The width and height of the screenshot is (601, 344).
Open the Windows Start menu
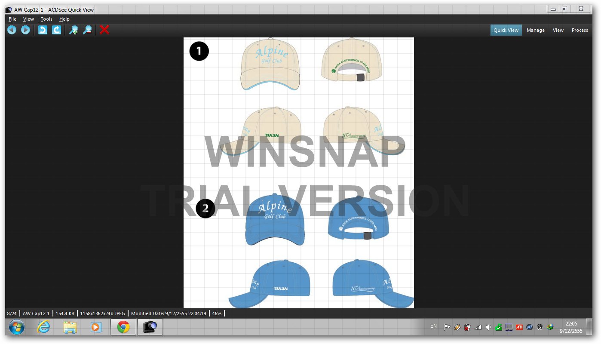[17, 327]
